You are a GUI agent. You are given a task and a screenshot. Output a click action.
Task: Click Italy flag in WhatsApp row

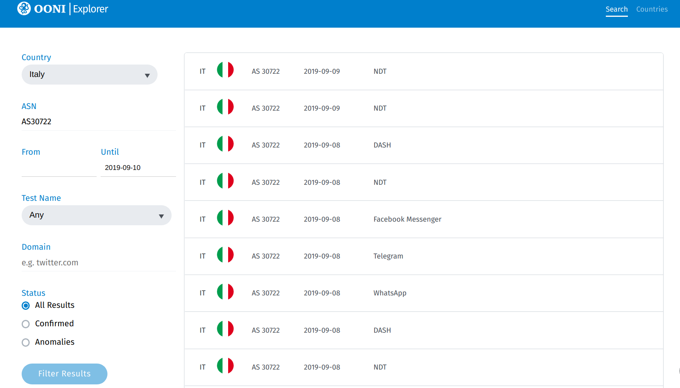tap(225, 292)
